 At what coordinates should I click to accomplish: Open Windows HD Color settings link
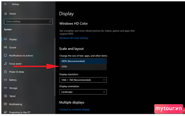[x=74, y=38]
